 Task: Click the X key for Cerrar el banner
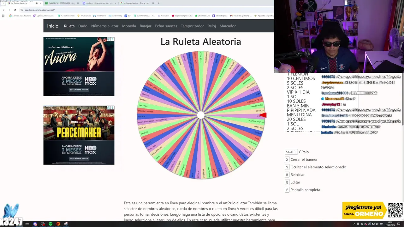287,160
